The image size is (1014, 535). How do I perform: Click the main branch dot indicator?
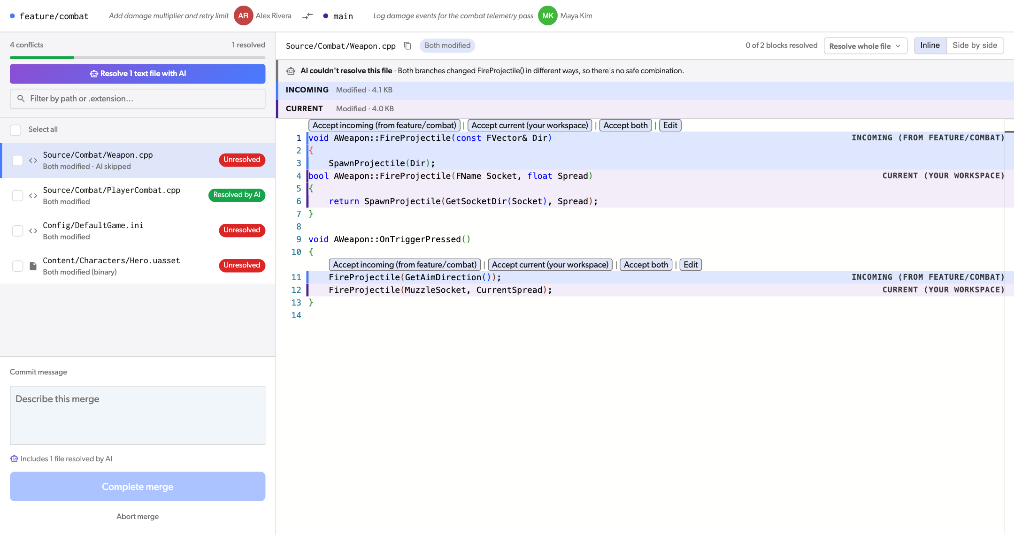click(x=325, y=16)
